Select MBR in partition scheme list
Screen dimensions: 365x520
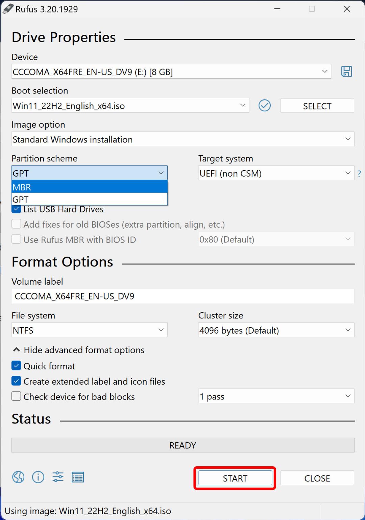point(90,187)
